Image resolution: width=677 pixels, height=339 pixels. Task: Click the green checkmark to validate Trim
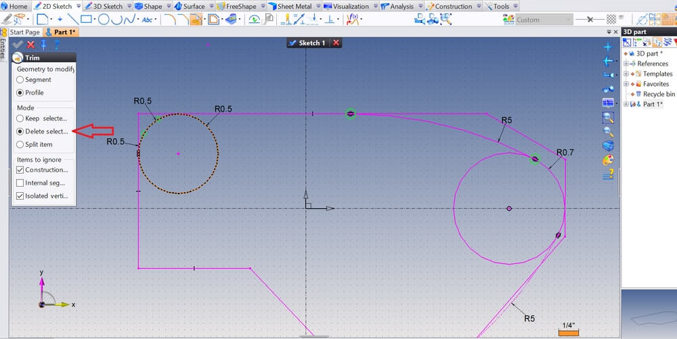[18, 45]
